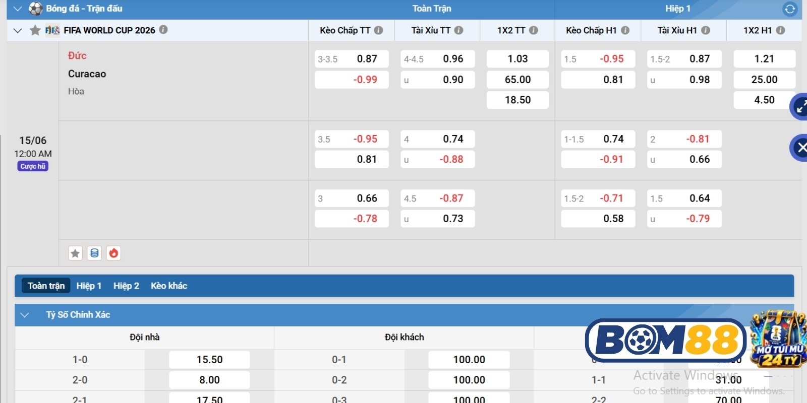Open the match statistics database icon
Image resolution: width=807 pixels, height=403 pixels.
tap(94, 253)
